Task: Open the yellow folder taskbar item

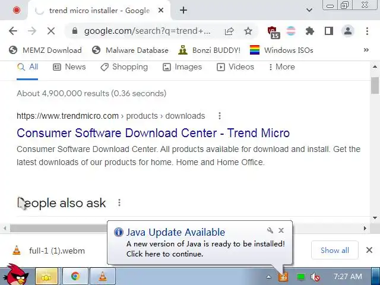Action: tap(46, 276)
